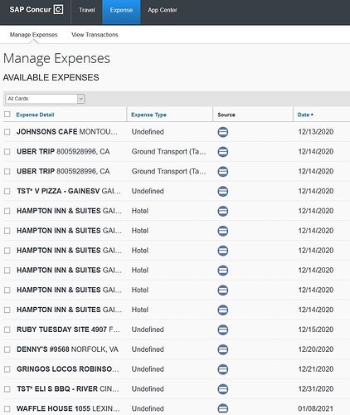Image resolution: width=350 pixels, height=415 pixels.
Task: Toggle the select-all expenses header checkbox
Action: click(x=7, y=115)
